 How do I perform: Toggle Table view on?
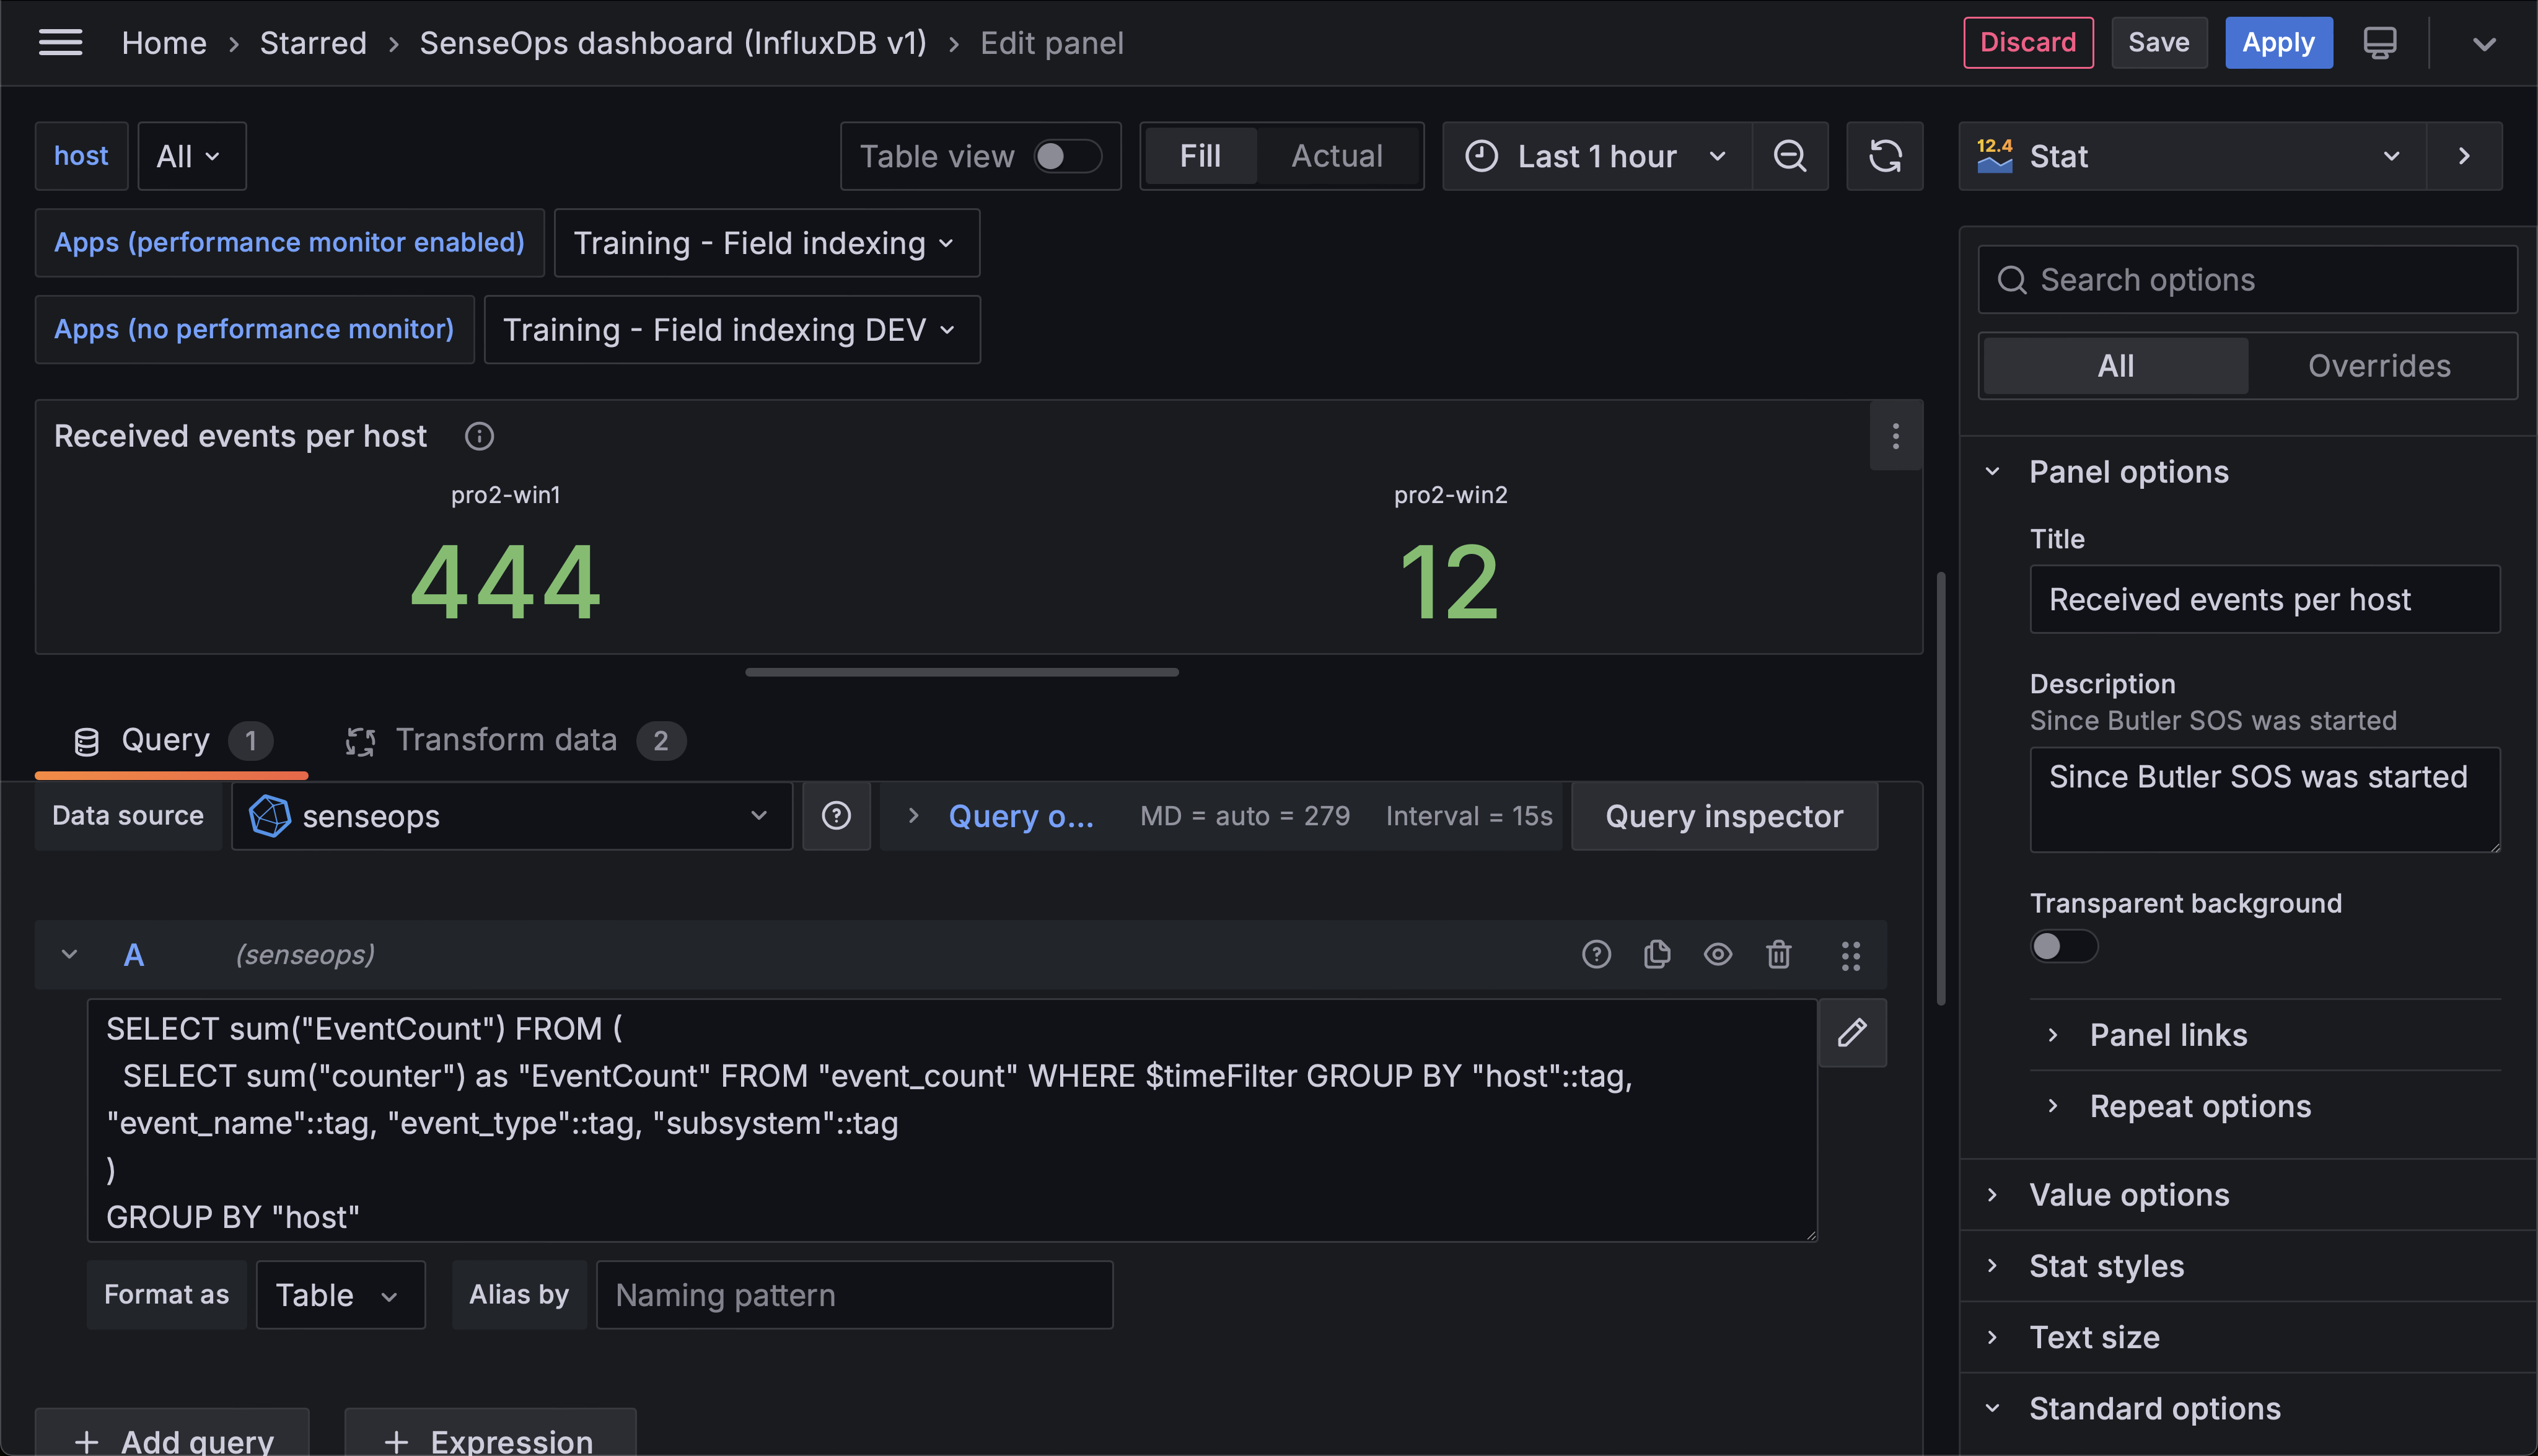1066,156
